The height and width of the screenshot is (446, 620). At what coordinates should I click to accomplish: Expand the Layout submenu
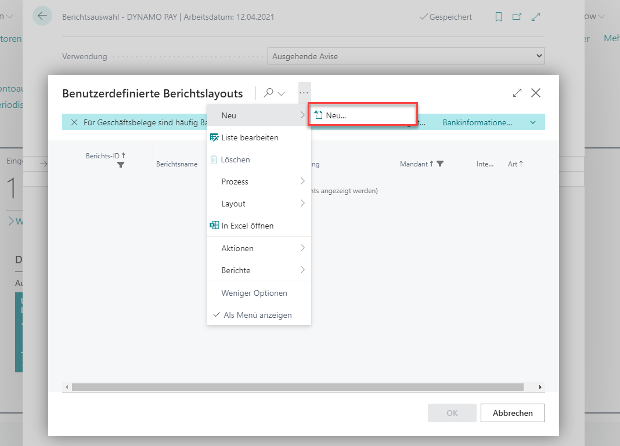coord(258,204)
